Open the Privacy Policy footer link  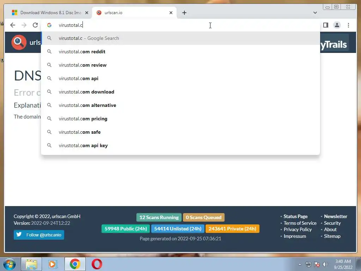coord(298,229)
